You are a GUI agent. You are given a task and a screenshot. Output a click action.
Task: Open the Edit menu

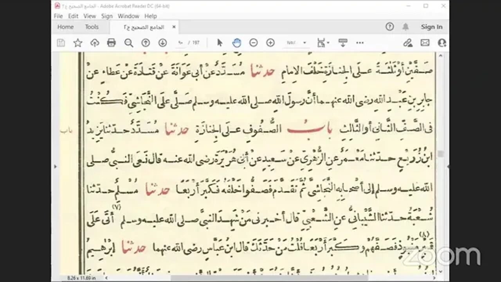click(x=73, y=16)
